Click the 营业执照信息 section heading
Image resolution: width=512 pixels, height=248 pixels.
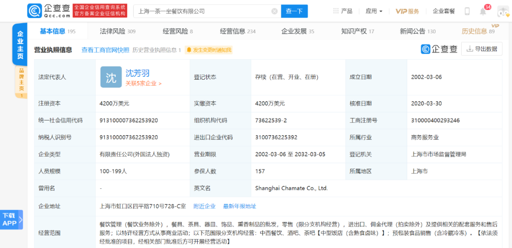[x=53, y=50]
